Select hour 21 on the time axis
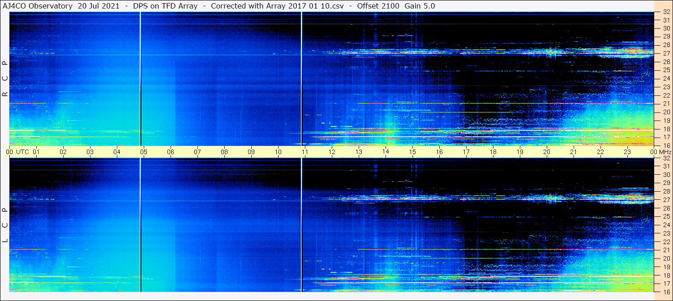Viewport: 673px width, 301px height. pos(574,152)
